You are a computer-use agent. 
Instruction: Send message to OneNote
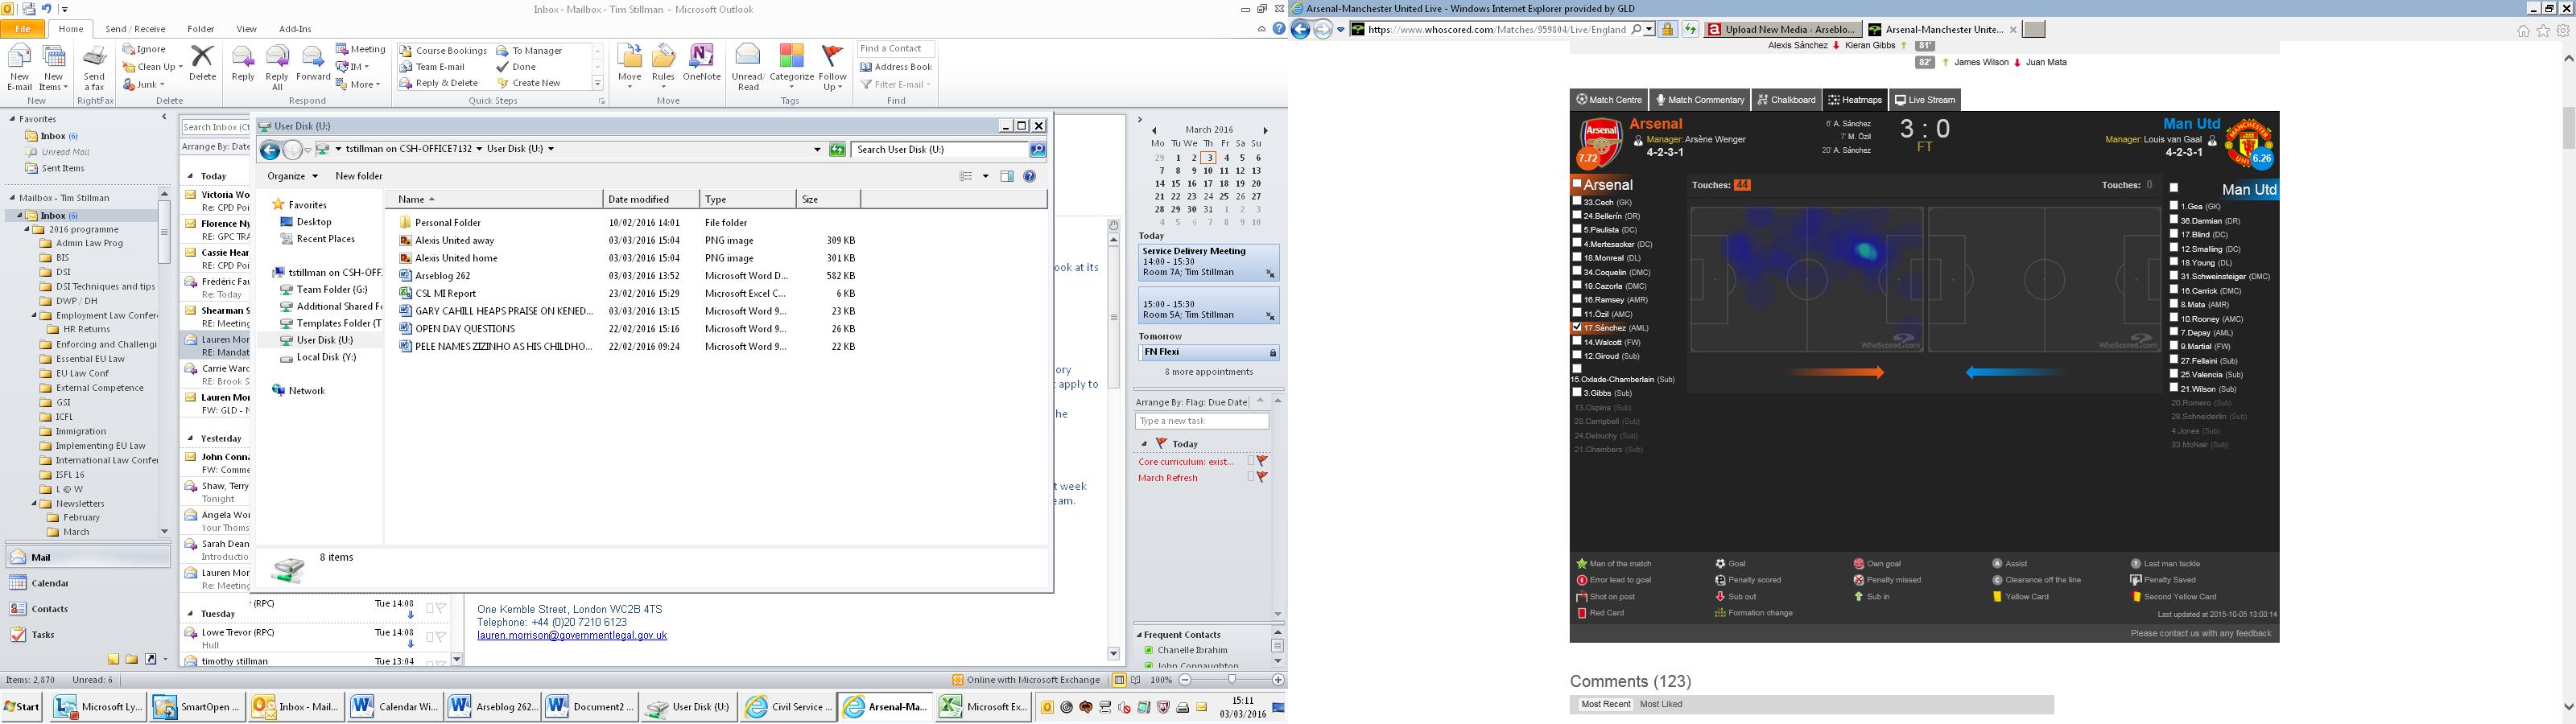tap(701, 63)
